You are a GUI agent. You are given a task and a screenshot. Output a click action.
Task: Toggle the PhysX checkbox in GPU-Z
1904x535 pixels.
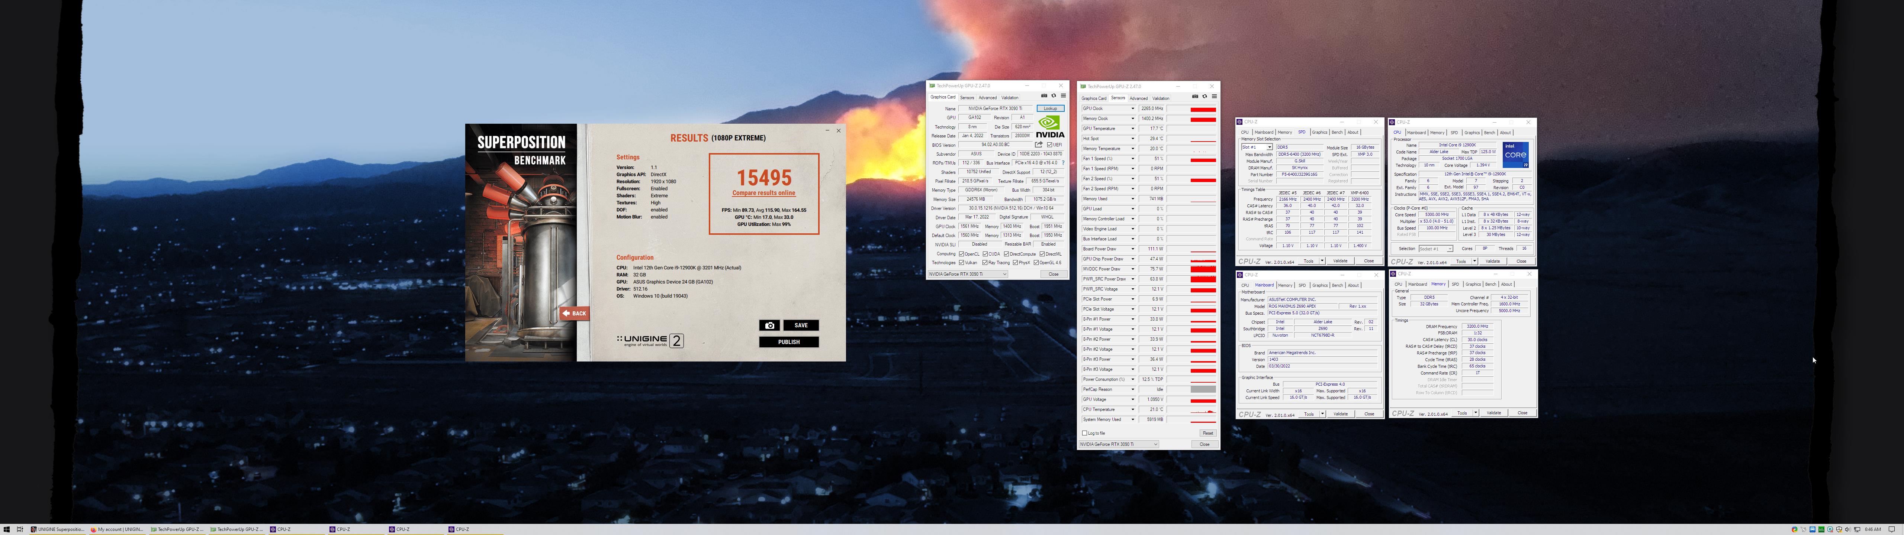[1016, 262]
